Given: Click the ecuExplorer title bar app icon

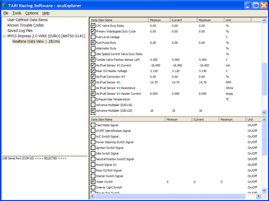Looking at the screenshot, I should 5,5.
